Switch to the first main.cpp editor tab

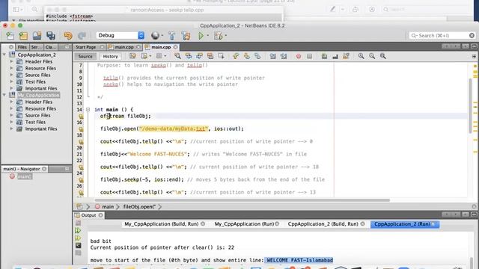coord(124,47)
